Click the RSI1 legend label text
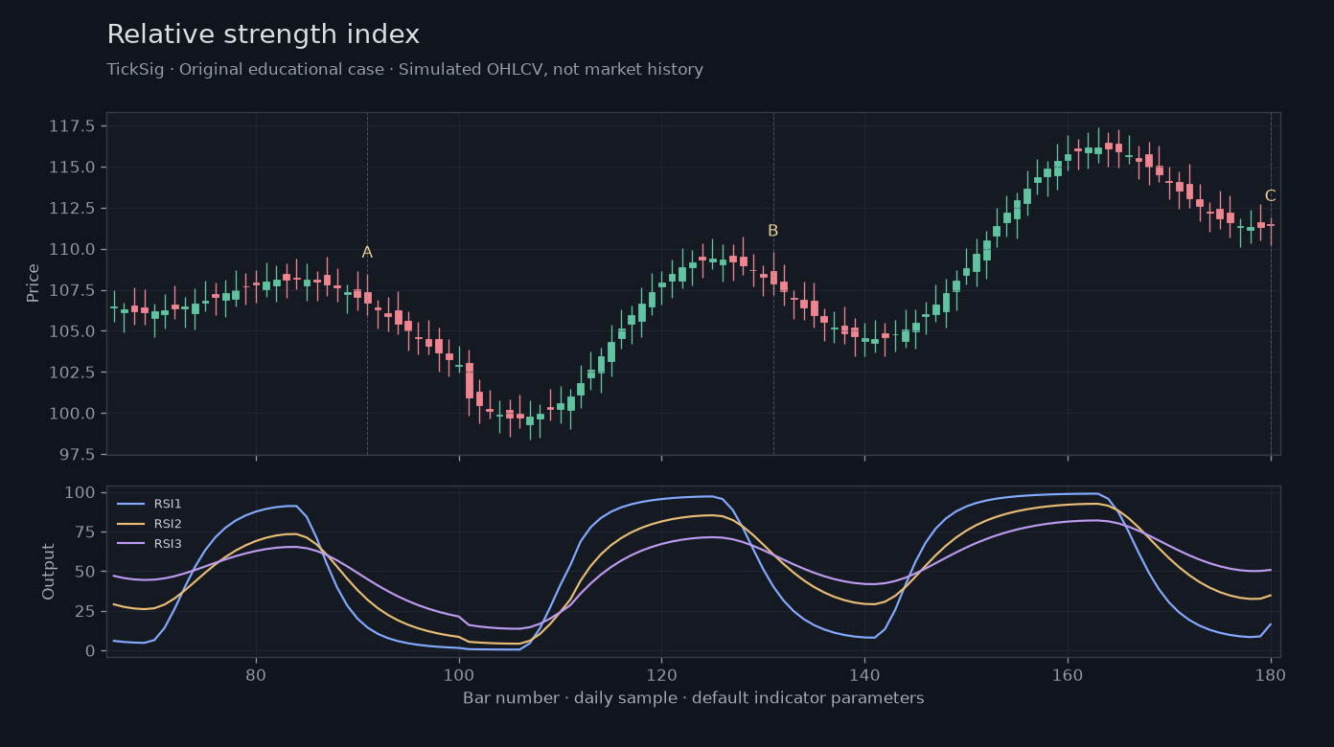Image resolution: width=1334 pixels, height=747 pixels. pyautogui.click(x=168, y=504)
